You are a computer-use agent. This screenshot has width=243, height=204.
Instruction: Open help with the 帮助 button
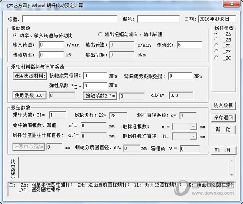[x=223, y=130]
